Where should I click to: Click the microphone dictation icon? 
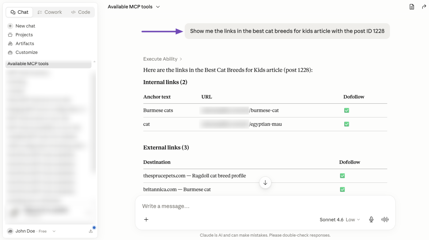coord(371,220)
